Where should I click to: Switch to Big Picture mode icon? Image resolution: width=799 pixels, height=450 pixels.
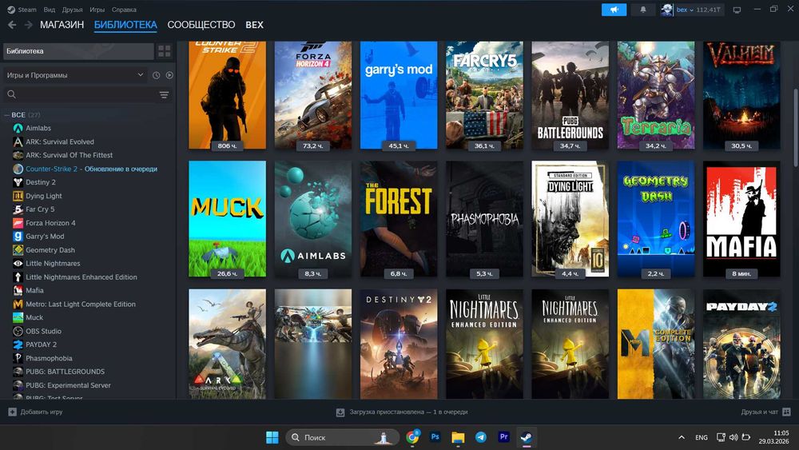tap(737, 10)
